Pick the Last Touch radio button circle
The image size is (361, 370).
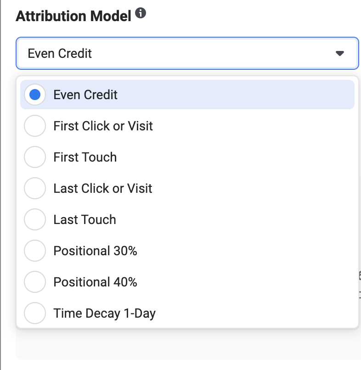[x=35, y=220]
